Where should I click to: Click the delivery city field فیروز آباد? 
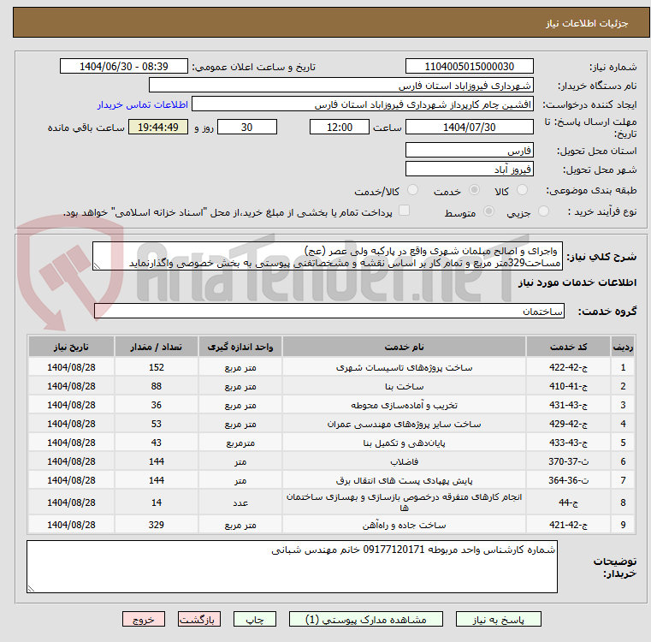469,169
